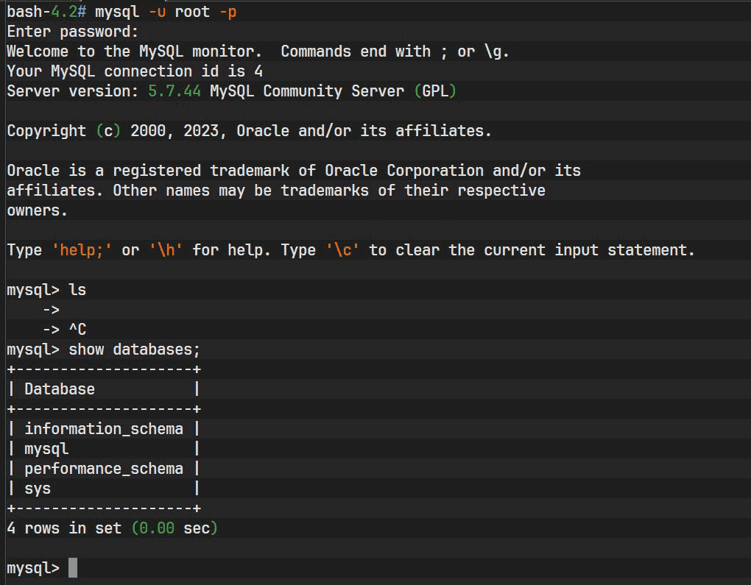751x585 pixels.
Task: Click the 'sys' database row
Action: coord(38,489)
